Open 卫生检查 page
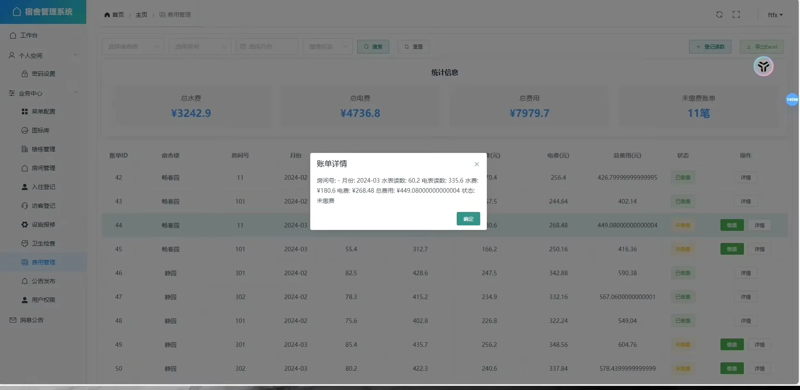The width and height of the screenshot is (800, 390). point(43,243)
